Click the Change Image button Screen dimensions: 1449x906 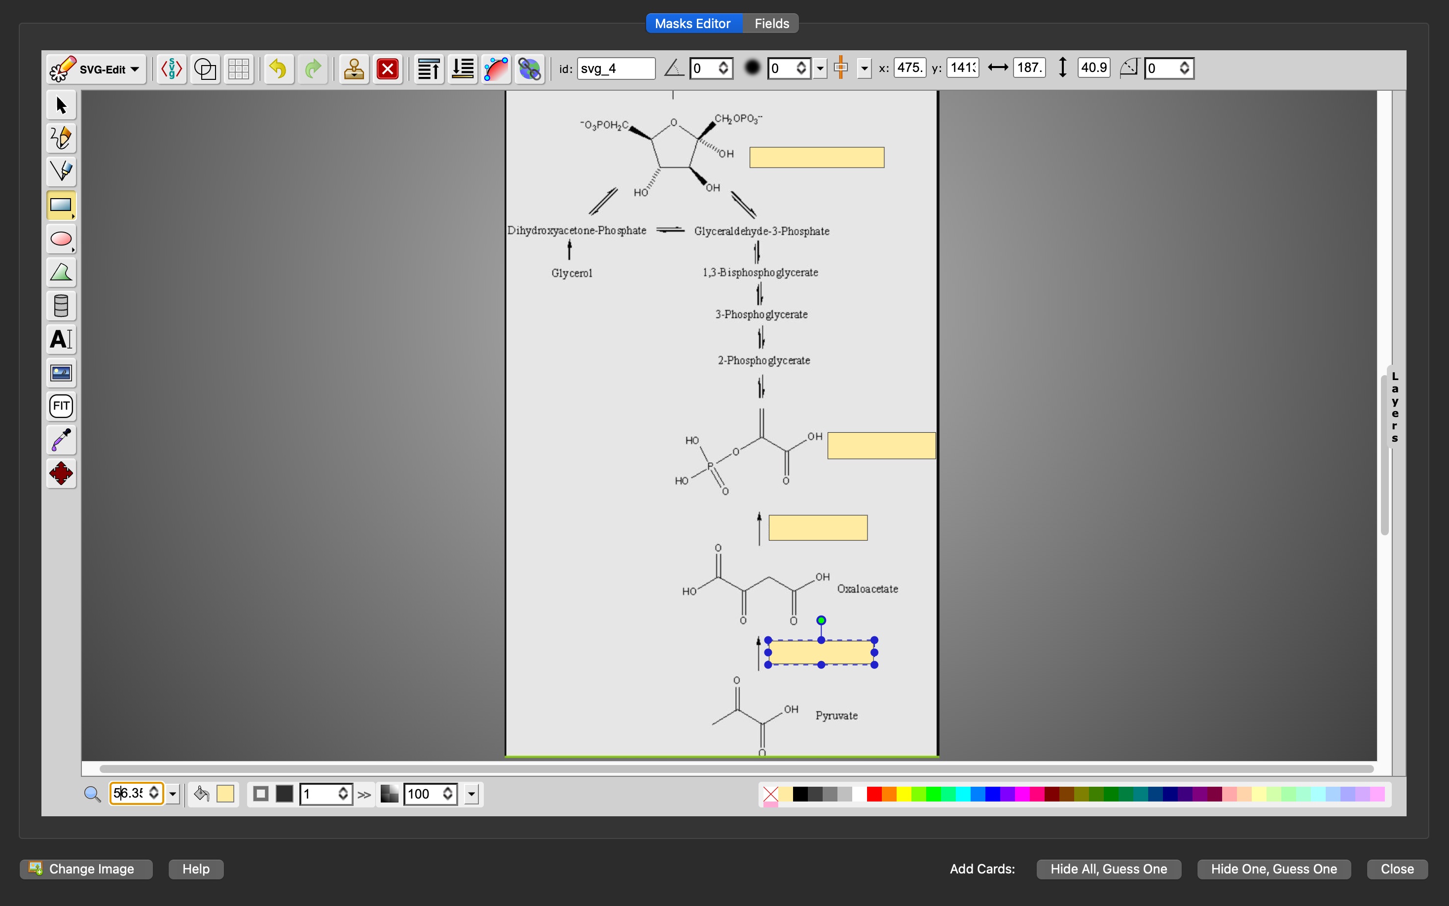point(86,869)
